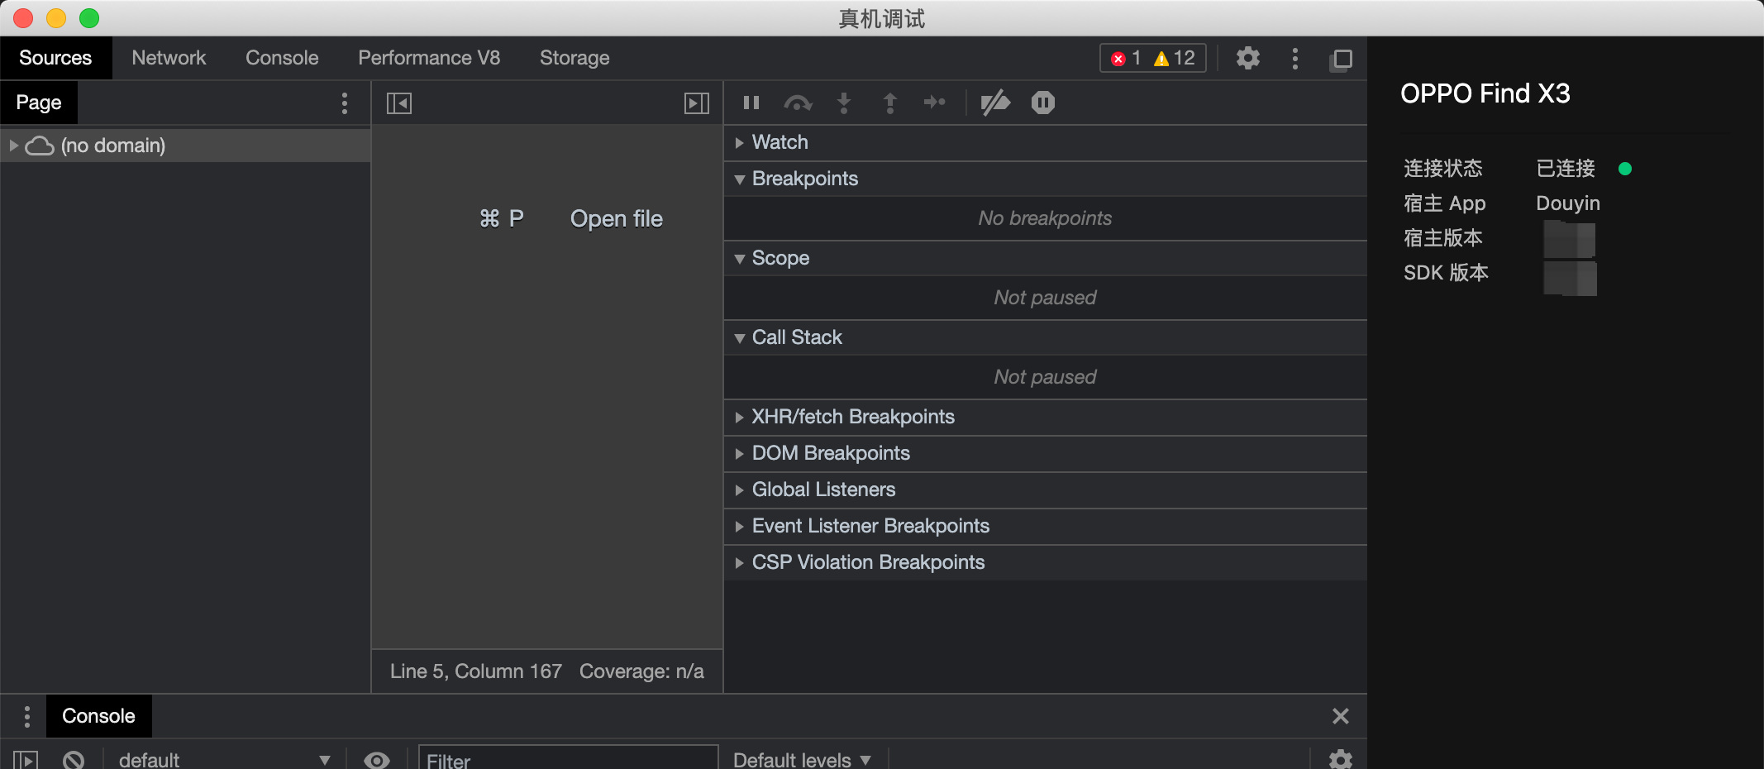Toggle deactivate breakpoints icon

(995, 103)
